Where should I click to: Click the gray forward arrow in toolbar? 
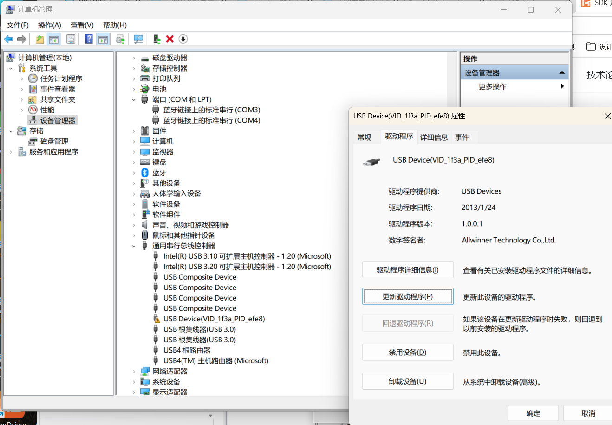tap(21, 39)
